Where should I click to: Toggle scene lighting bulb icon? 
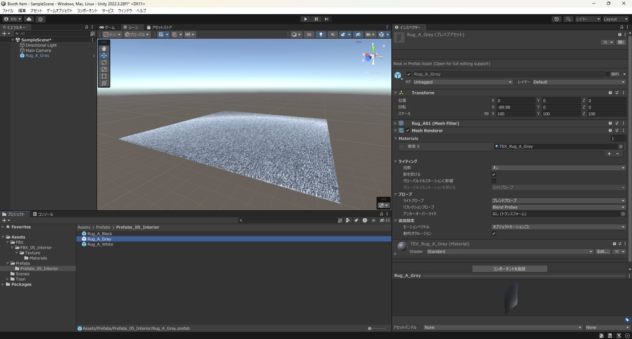coord(321,35)
